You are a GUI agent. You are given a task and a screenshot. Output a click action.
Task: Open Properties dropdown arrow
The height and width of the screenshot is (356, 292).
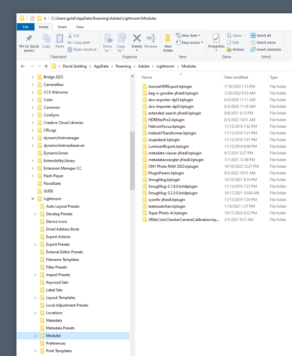[216, 50]
